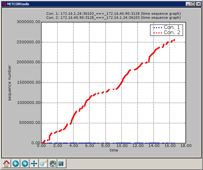Maximize the NETCORtools window
This screenshot has width=203, height=170.
click(193, 4)
